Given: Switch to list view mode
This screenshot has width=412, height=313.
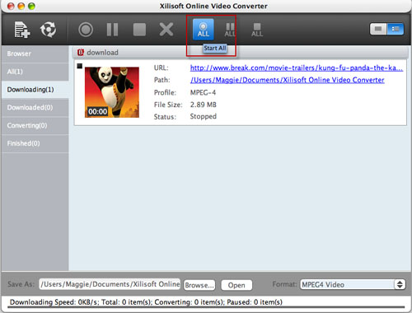Looking at the screenshot, I should tap(396, 29).
